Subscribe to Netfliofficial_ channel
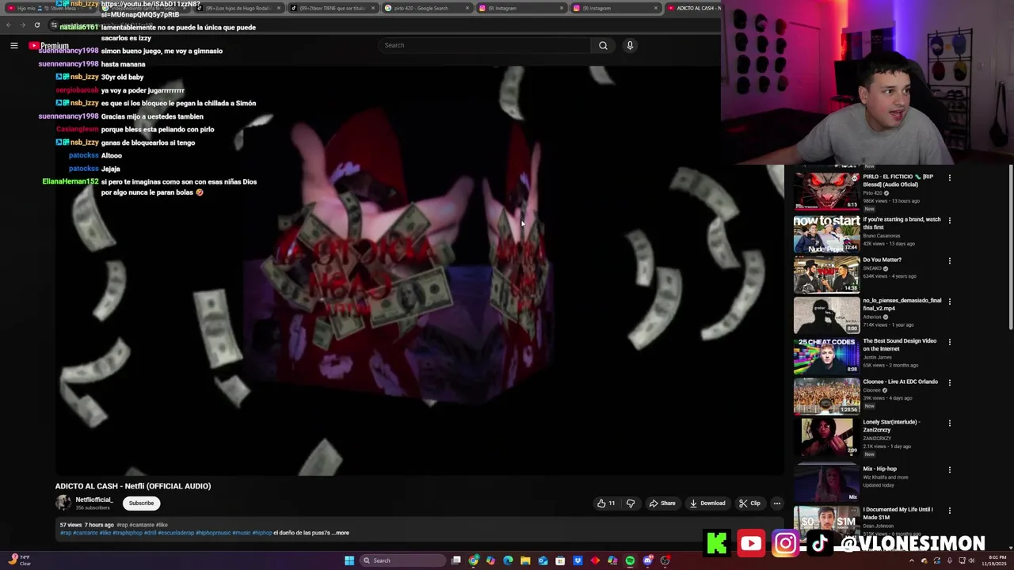This screenshot has width=1014, height=570. [141, 503]
